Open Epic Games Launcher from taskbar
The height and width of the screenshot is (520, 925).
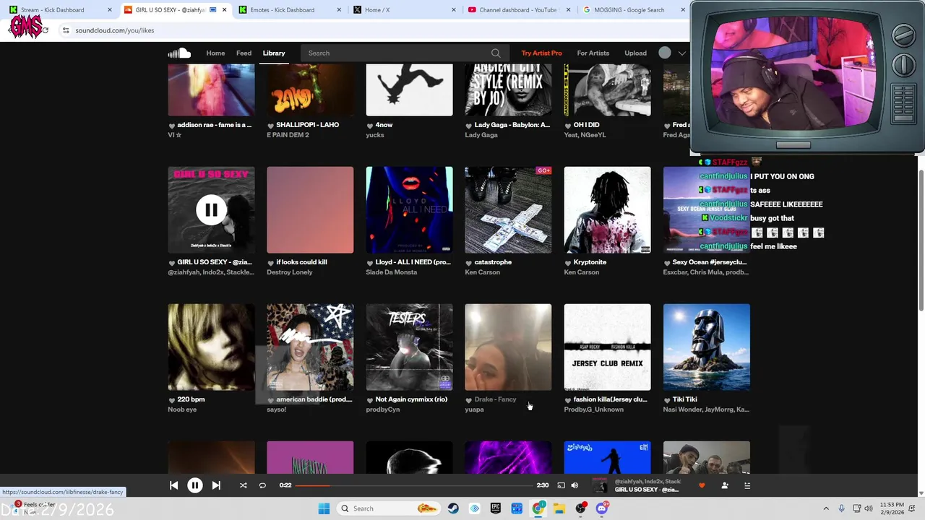(x=496, y=508)
